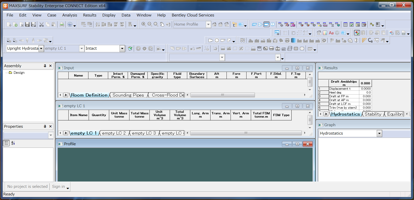Click the Input window vertical scrollbar
The height and width of the screenshot is (200, 414).
coord(310,82)
